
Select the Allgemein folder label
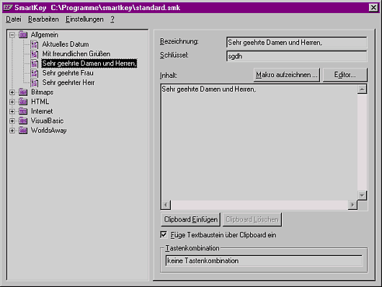45,35
